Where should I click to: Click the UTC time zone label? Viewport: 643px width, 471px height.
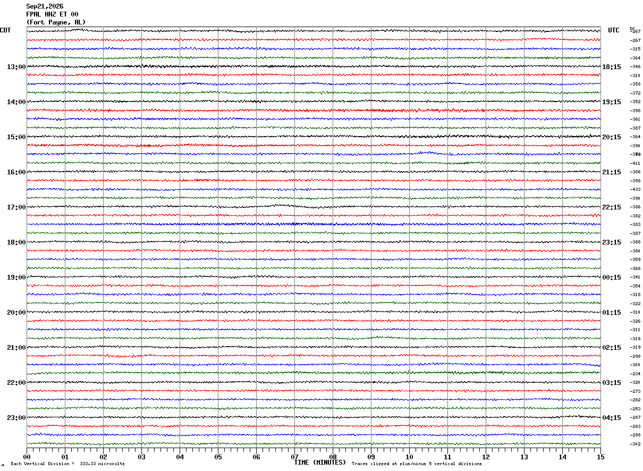(x=614, y=30)
